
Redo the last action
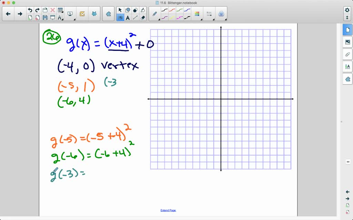pyautogui.click(x=37, y=10)
